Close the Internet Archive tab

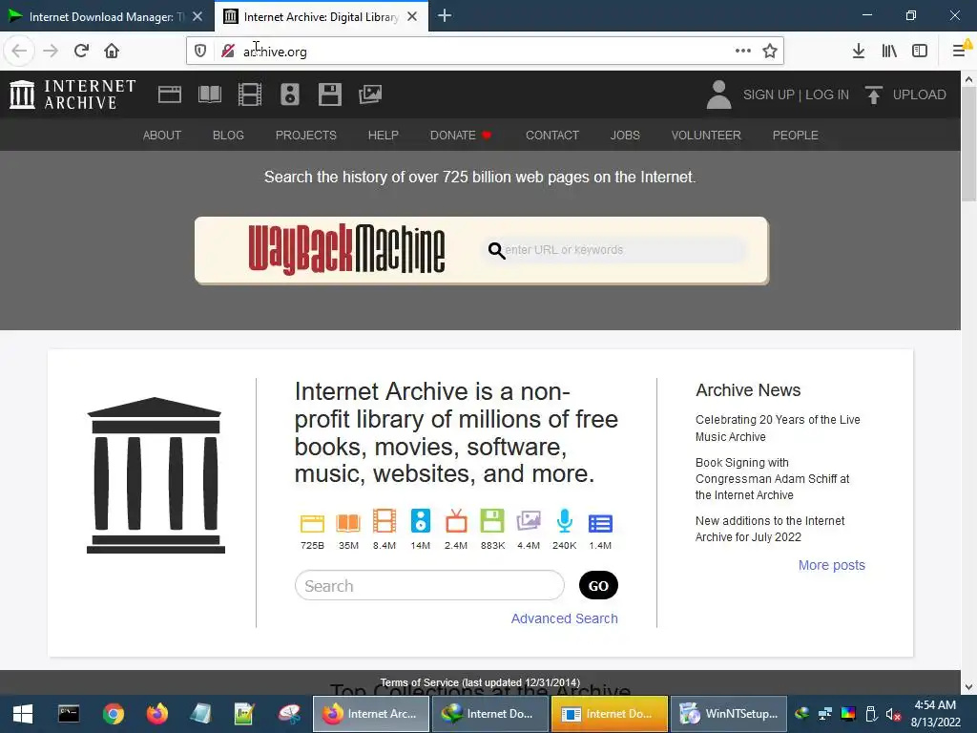pos(412,16)
